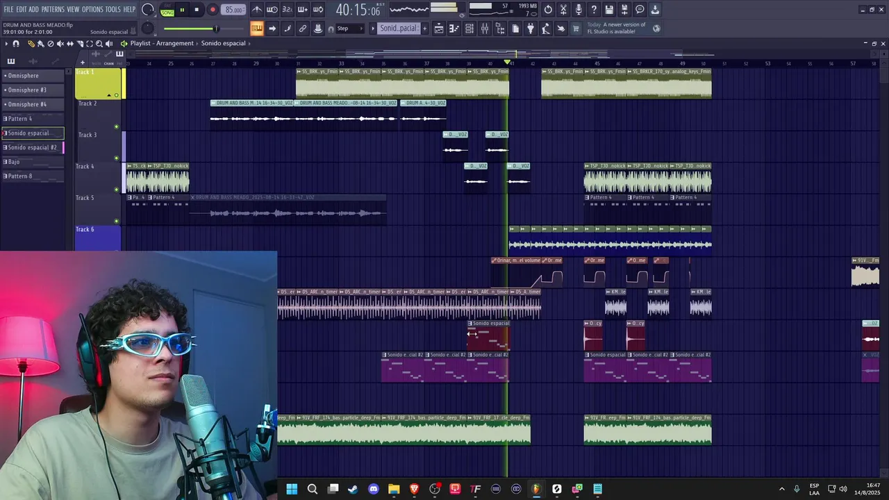Click the question mark help icon
The image size is (889, 500).
pyautogui.click(x=594, y=10)
